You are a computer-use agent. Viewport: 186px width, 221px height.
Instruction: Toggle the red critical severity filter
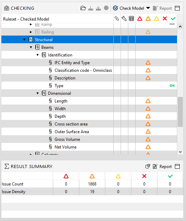(140, 18)
